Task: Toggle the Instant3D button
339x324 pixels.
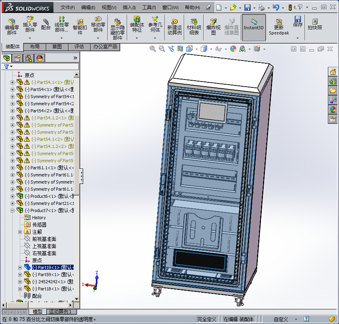Action: point(254,25)
